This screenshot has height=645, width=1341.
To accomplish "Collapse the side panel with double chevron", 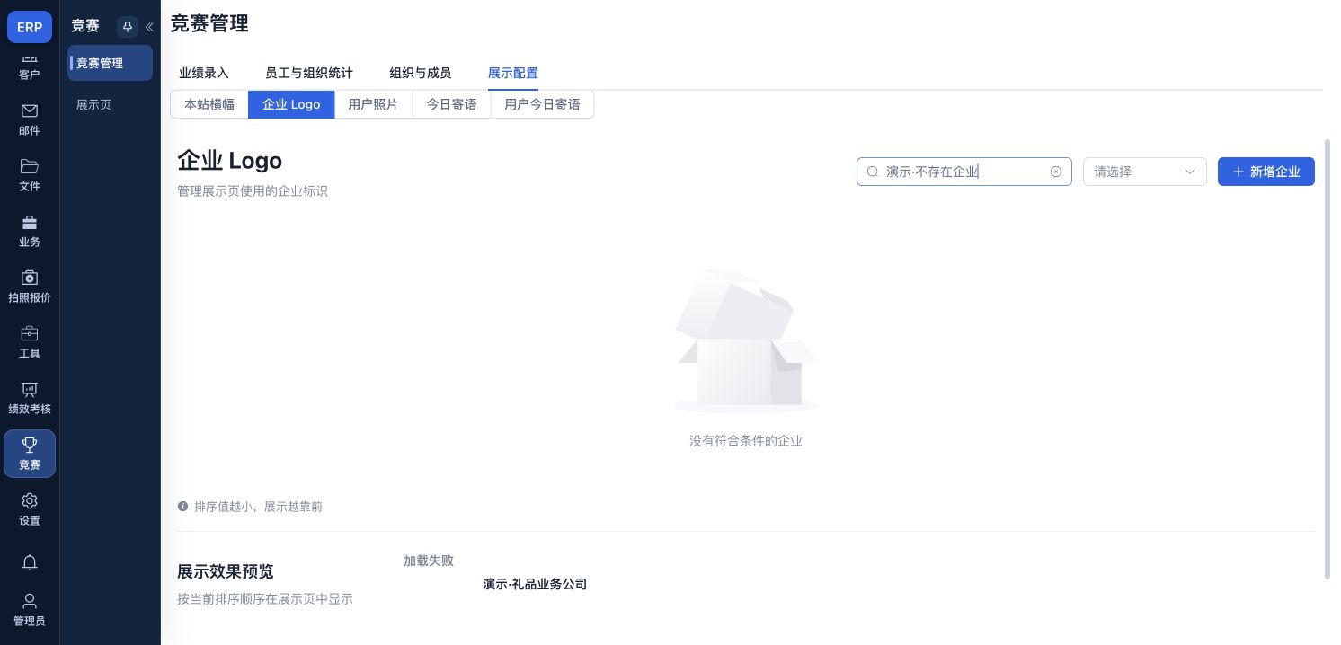I will [x=149, y=27].
